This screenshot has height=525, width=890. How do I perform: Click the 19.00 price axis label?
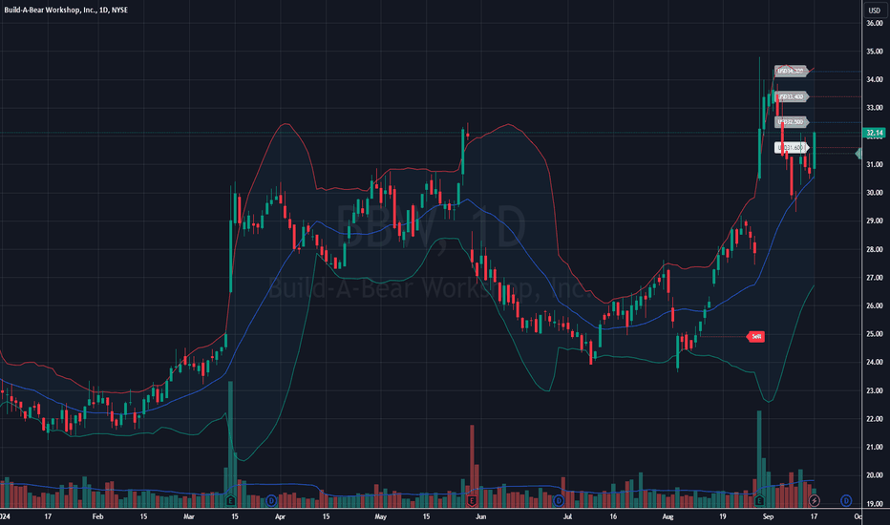click(874, 503)
